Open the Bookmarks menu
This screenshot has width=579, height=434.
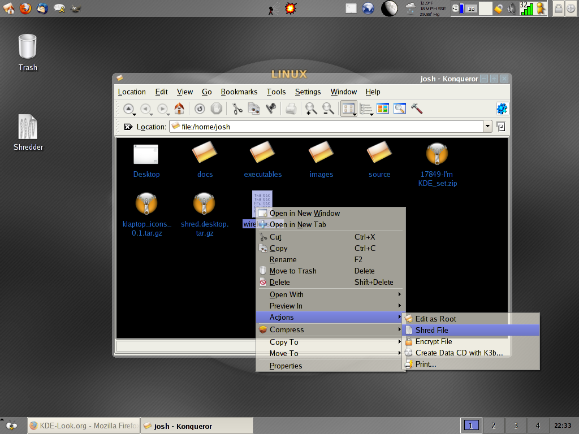[x=239, y=92]
